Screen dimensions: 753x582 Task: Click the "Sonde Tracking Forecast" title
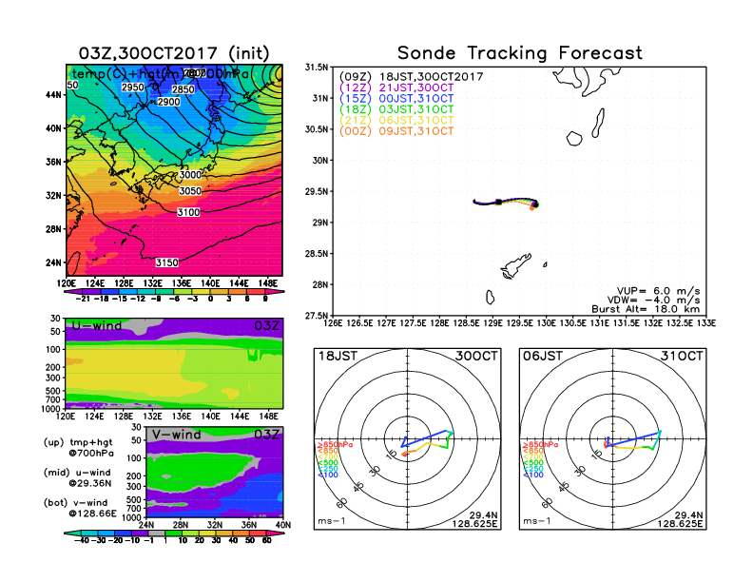pyautogui.click(x=520, y=52)
